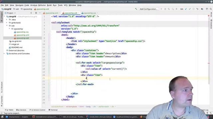Select spaceship.css in project tree
The height and width of the screenshot is (119, 213).
click(x=22, y=32)
